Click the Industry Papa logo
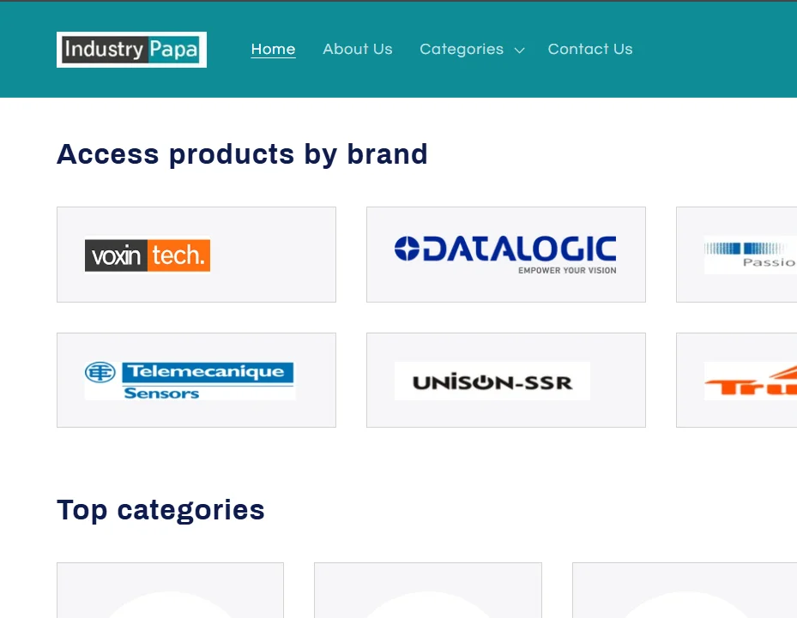The image size is (797, 618). point(131,50)
